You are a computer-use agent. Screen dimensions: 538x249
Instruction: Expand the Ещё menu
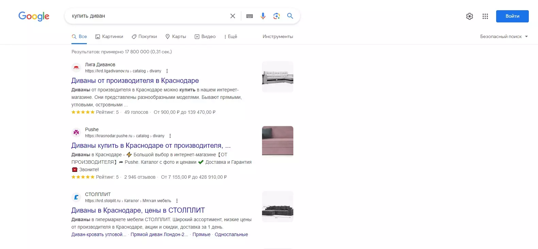231,36
